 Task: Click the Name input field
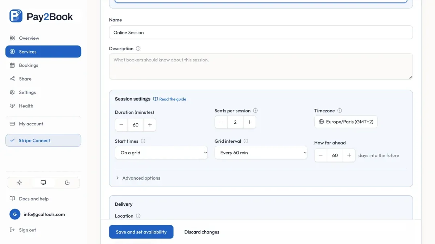(261, 32)
